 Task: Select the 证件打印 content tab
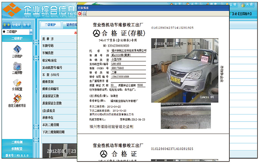coord(71,25)
